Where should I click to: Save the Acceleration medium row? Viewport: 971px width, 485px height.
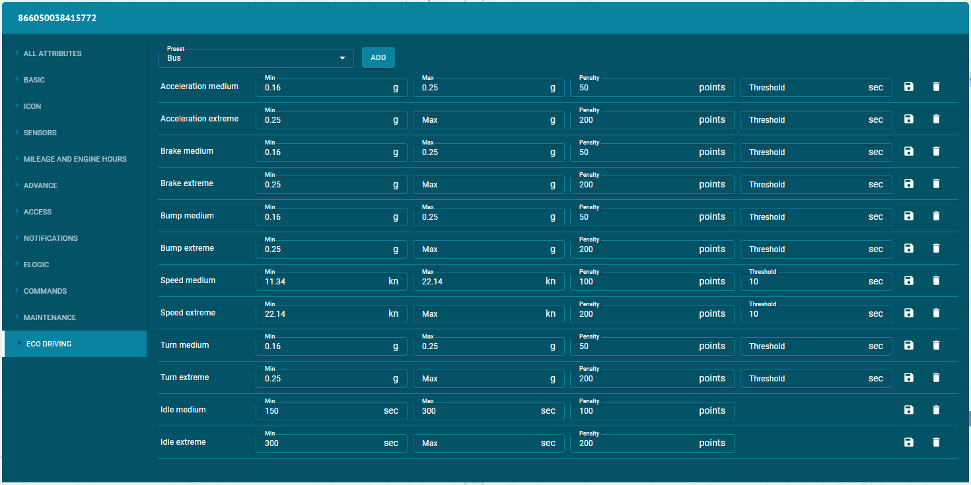coord(908,86)
